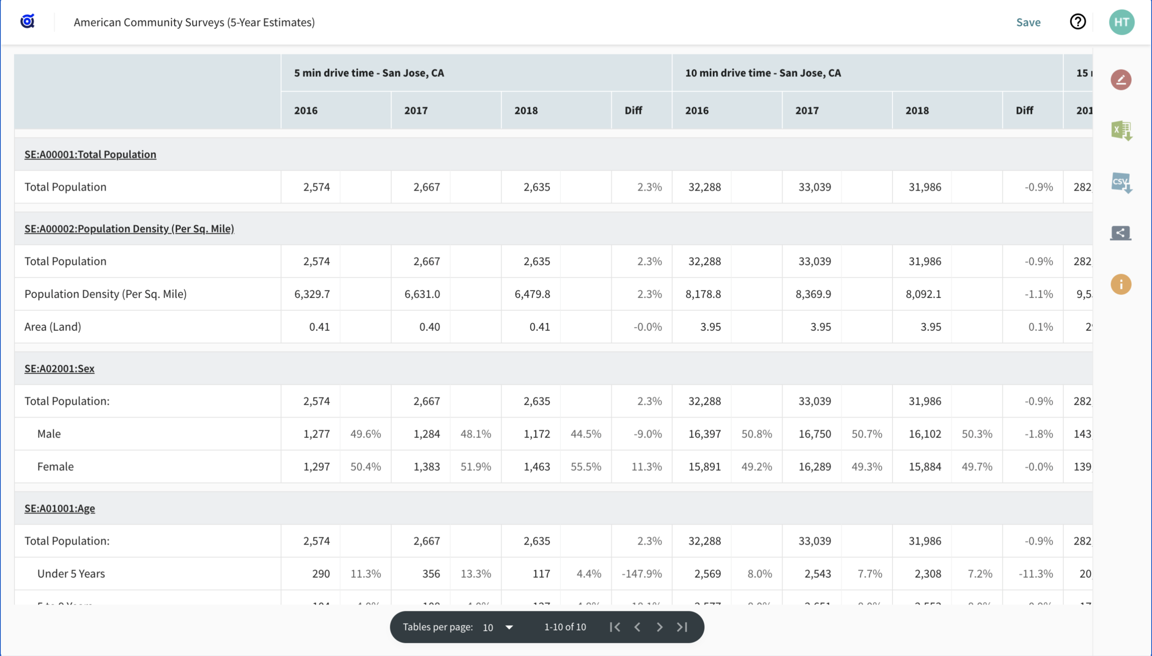Open the HT user avatar menu
This screenshot has height=656, width=1152.
pyautogui.click(x=1121, y=22)
